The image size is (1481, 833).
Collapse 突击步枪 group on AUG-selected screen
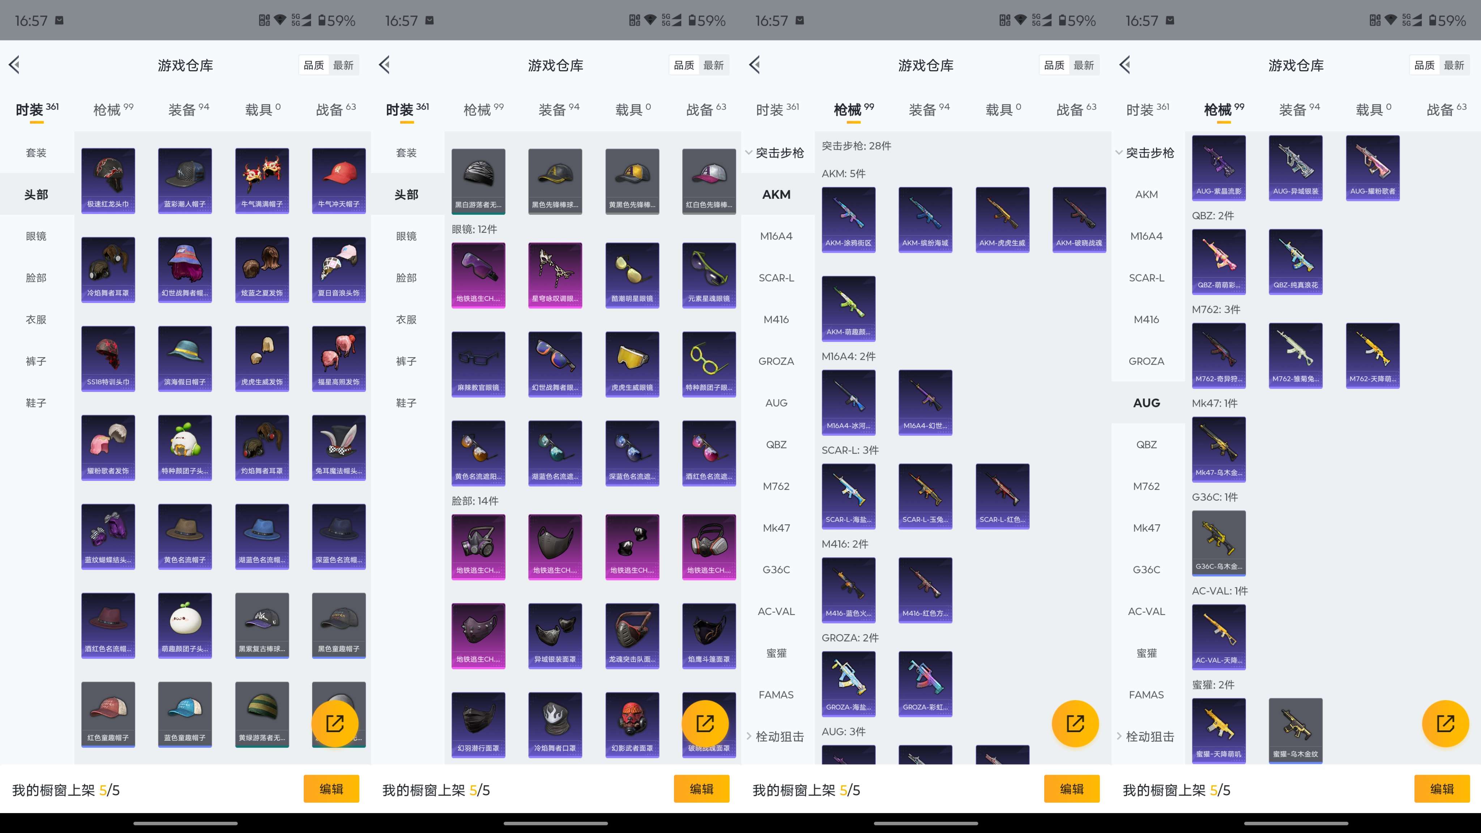(x=1145, y=153)
